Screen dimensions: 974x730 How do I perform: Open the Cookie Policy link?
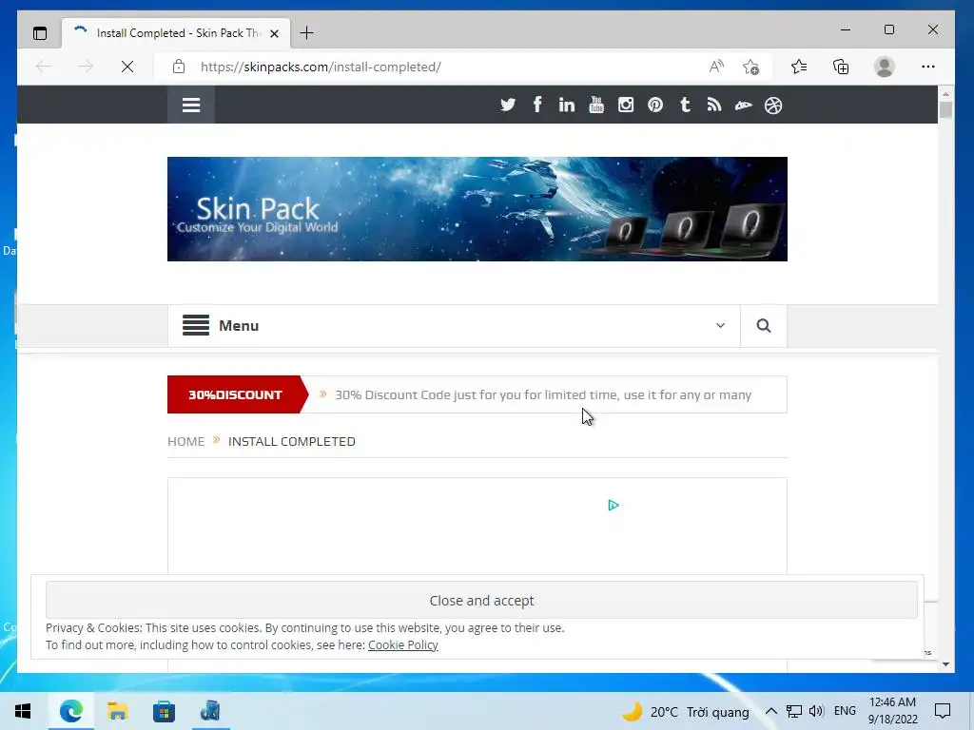403,645
